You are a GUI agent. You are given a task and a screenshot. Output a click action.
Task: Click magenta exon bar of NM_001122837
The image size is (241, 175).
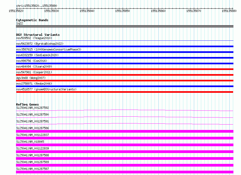(x=125, y=138)
